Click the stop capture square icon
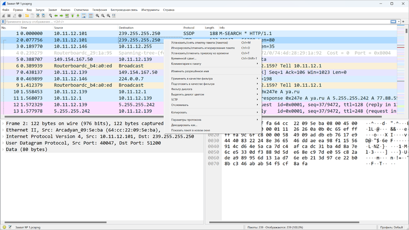This screenshot has height=230, width=409. coord(9,16)
